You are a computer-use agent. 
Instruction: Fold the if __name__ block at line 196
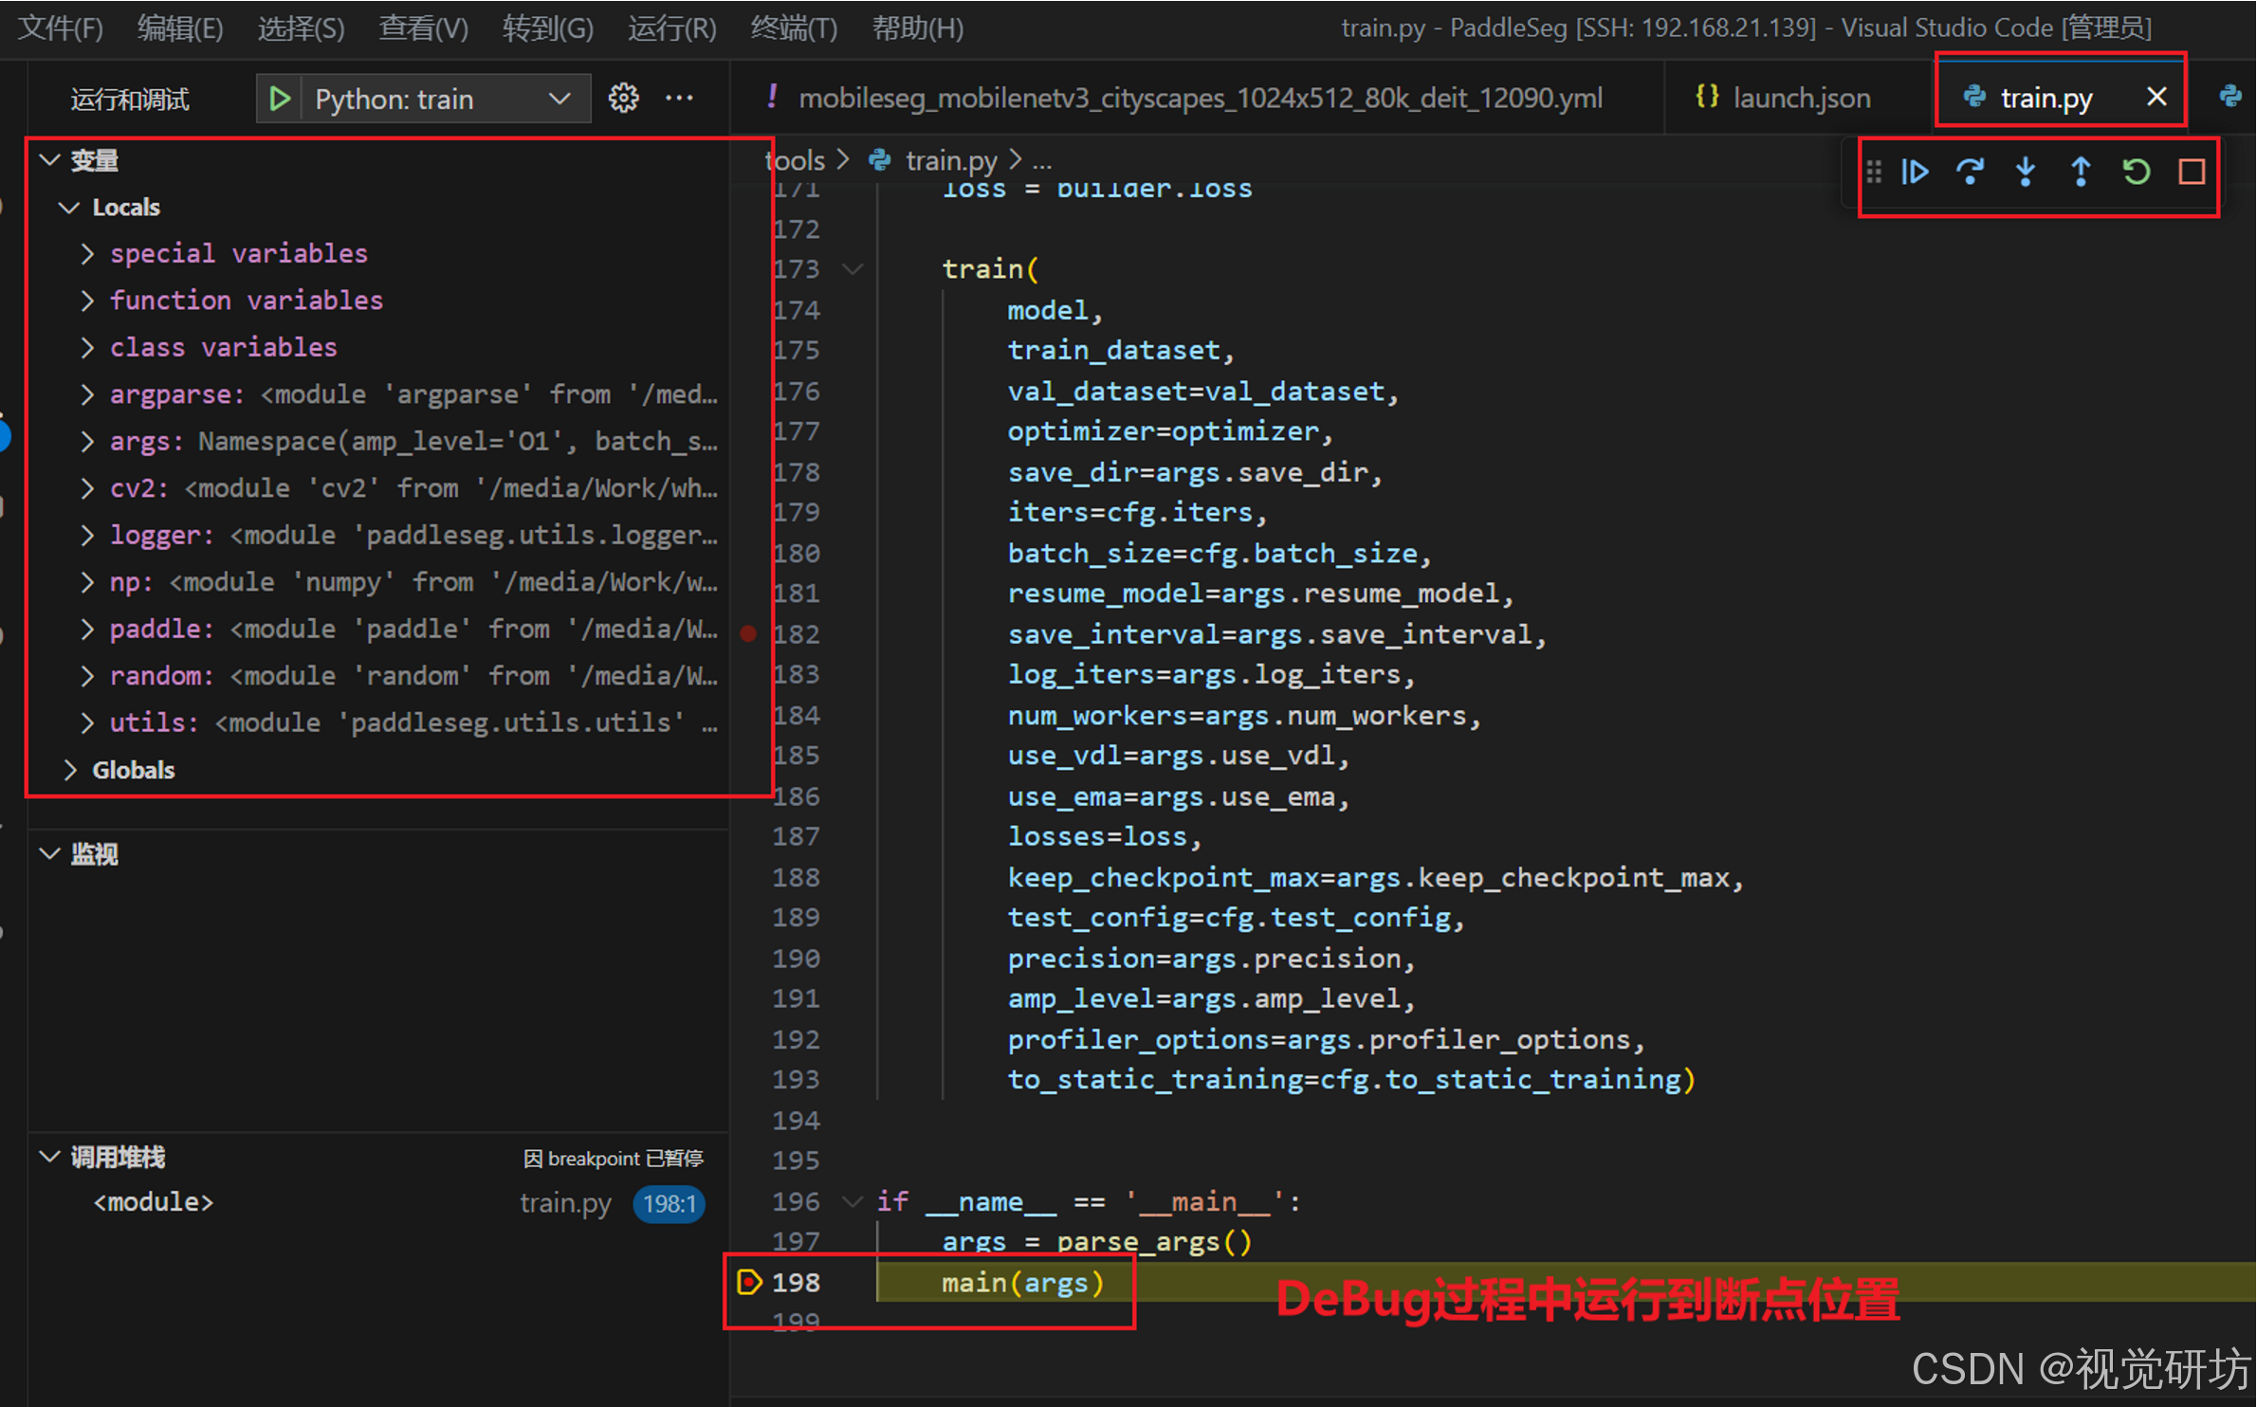[853, 1202]
